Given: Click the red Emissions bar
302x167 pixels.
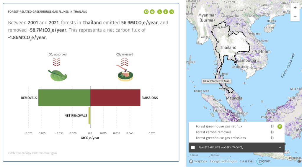Looking at the screenshot, I should tap(115, 98).
